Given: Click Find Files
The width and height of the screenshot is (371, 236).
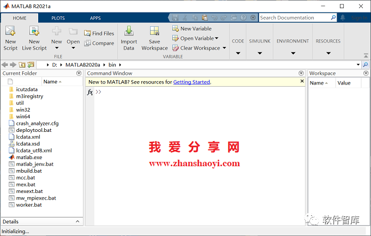Looking at the screenshot, I should (x=99, y=33).
